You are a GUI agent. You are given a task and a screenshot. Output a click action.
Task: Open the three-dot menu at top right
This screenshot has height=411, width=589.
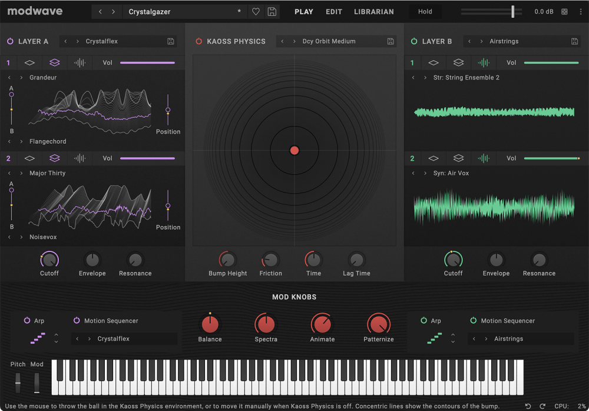[581, 11]
